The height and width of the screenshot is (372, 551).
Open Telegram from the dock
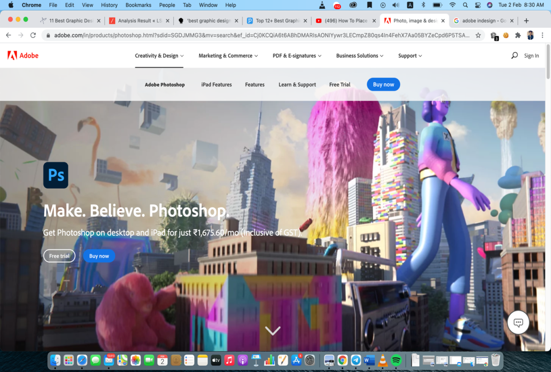pyautogui.click(x=356, y=360)
